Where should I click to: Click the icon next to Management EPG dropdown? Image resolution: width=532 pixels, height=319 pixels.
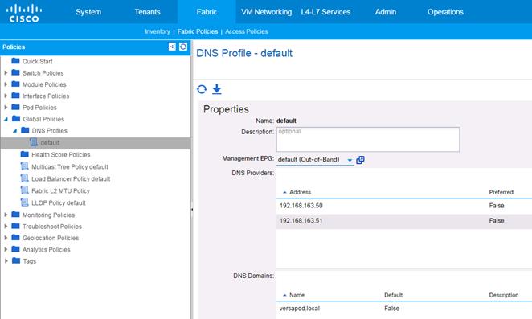360,160
